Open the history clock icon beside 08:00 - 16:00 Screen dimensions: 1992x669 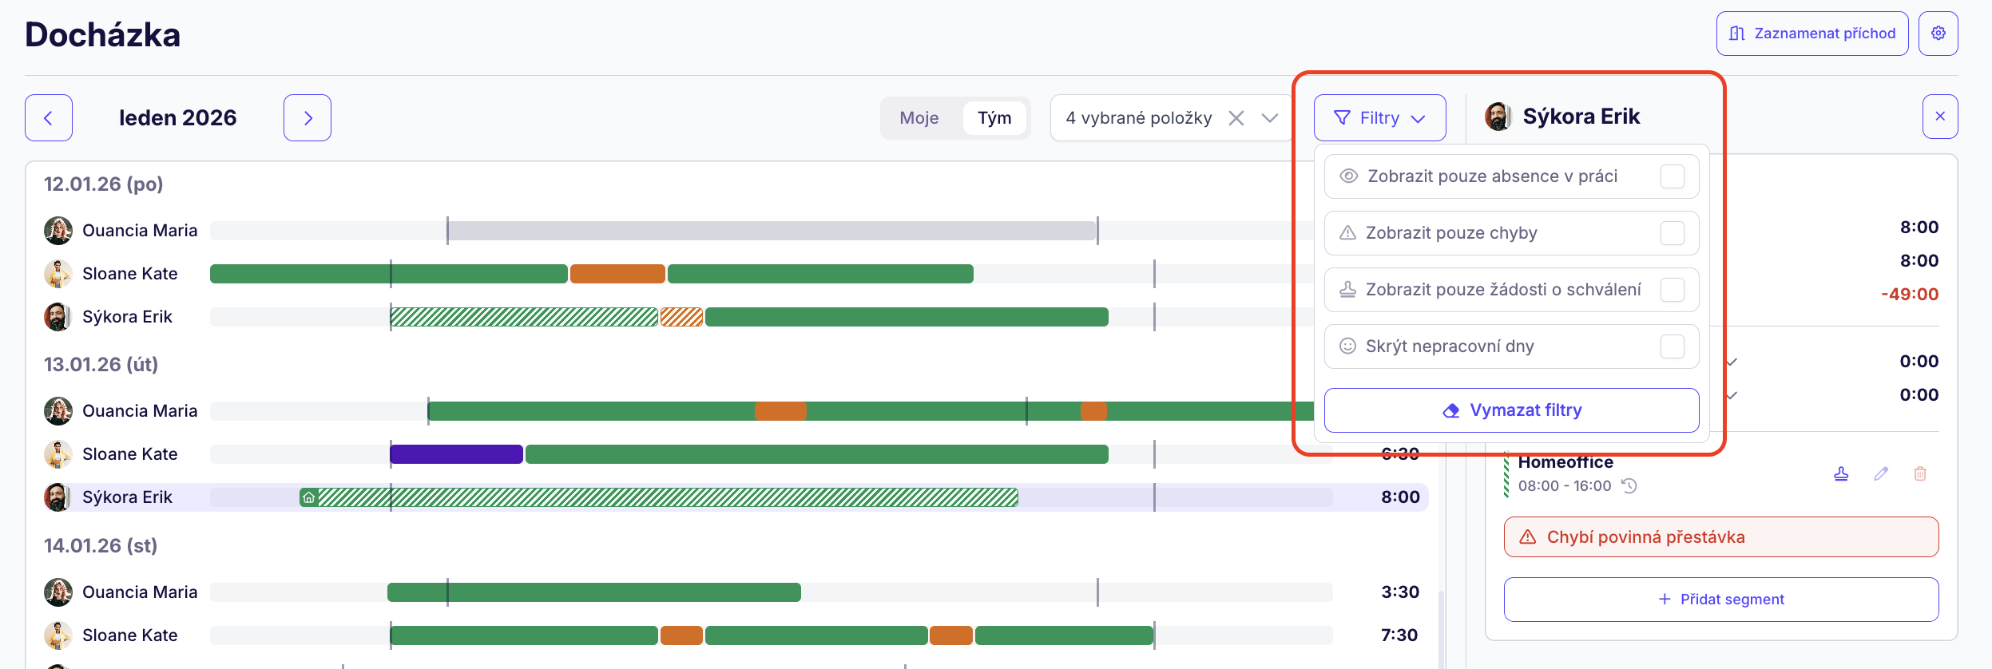point(1629,485)
